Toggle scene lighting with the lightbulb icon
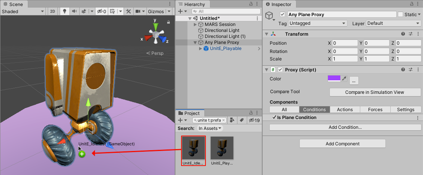 coord(64,11)
